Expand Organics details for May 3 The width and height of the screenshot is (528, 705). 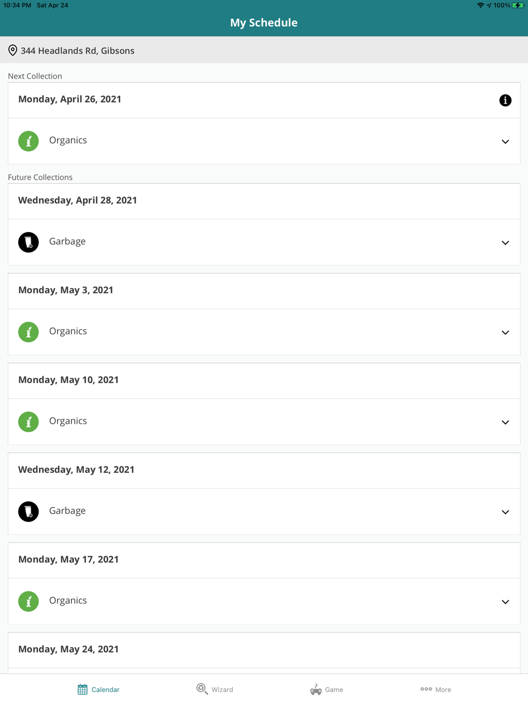pyautogui.click(x=505, y=332)
